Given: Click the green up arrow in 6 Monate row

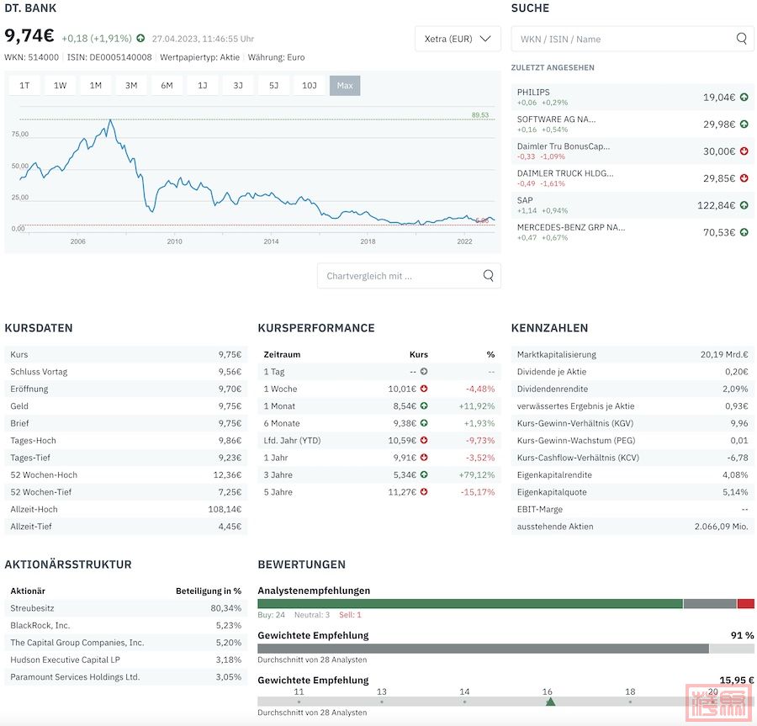Looking at the screenshot, I should point(424,423).
